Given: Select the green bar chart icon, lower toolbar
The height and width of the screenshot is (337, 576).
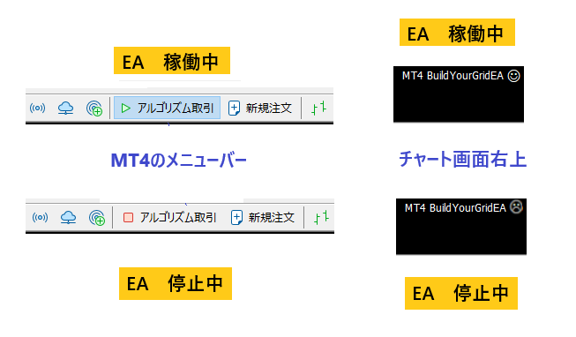Looking at the screenshot, I should [x=321, y=218].
